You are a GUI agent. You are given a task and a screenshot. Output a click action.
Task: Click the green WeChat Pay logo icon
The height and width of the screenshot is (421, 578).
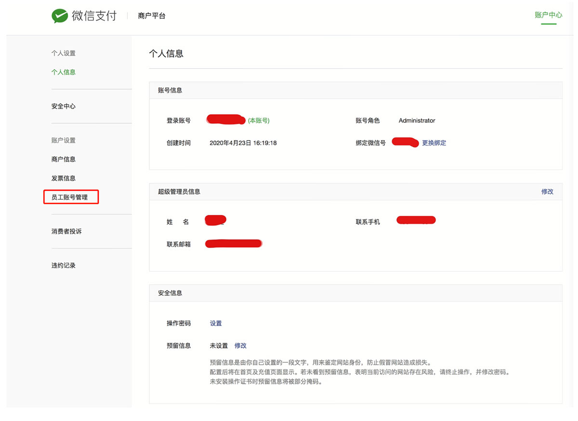pyautogui.click(x=60, y=16)
